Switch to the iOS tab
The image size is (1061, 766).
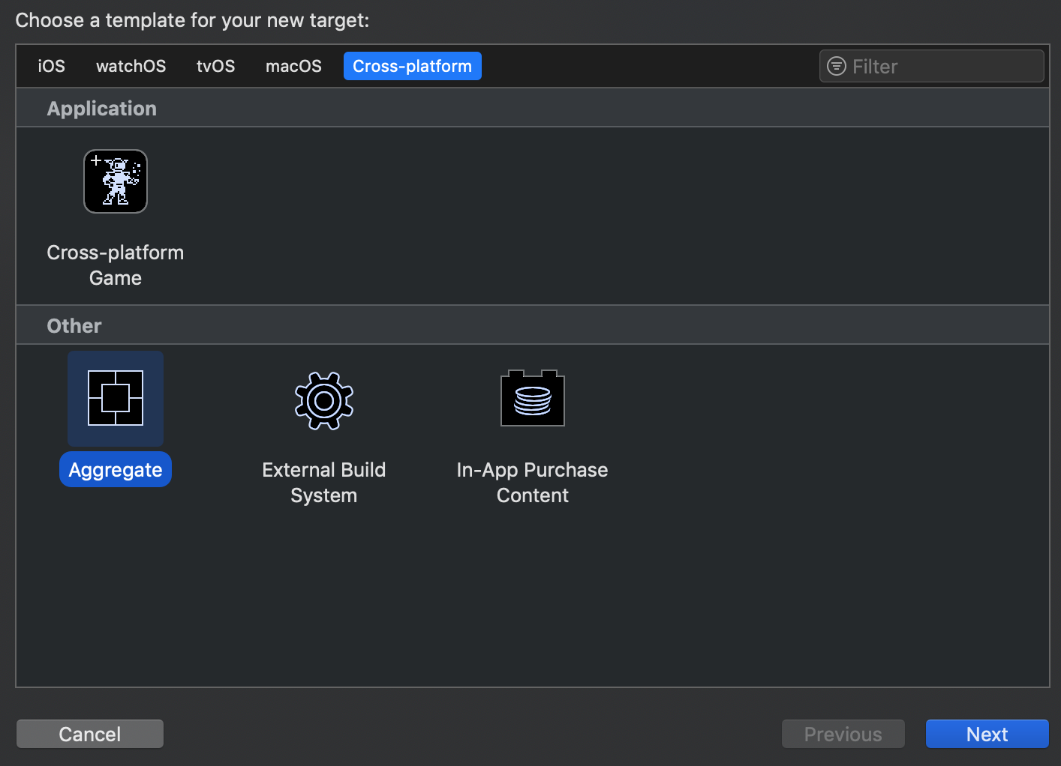pyautogui.click(x=51, y=66)
